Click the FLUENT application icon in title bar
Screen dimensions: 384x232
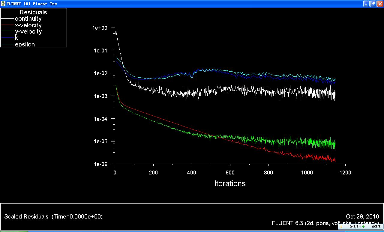coord(3,4)
